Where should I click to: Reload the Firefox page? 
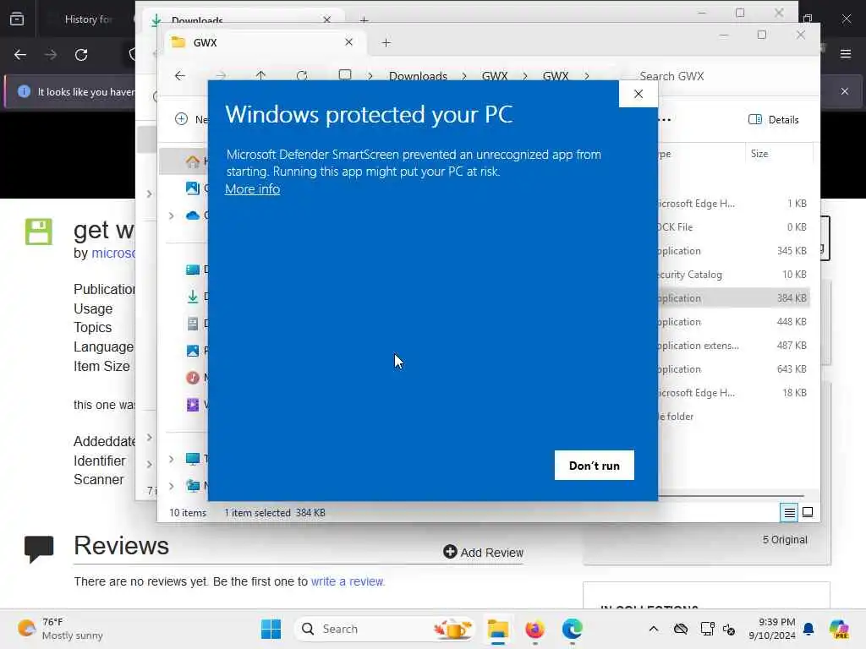[81, 55]
